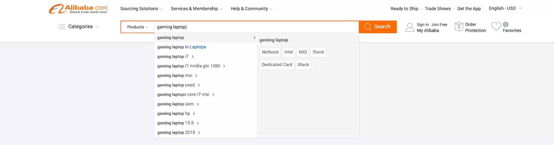Viewport: 554px width, 145px height.
Task: Select the Black filter tag
Action: (303, 65)
